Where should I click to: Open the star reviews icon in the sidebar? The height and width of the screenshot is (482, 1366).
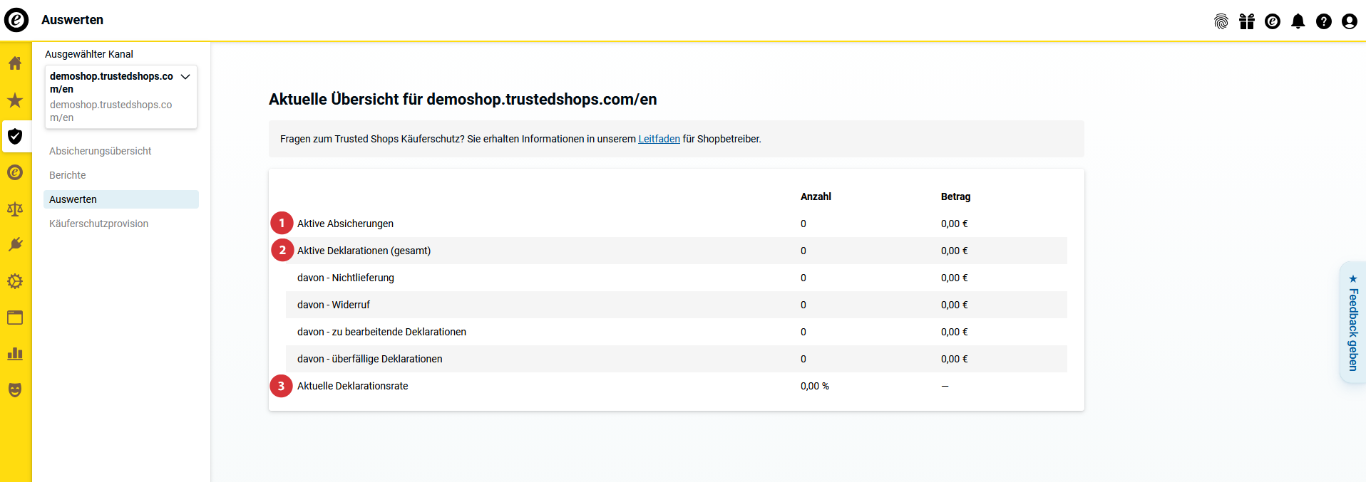click(15, 100)
